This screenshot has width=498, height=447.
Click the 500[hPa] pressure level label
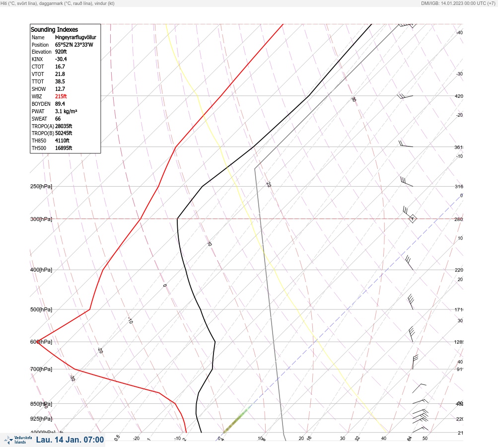[x=41, y=309]
